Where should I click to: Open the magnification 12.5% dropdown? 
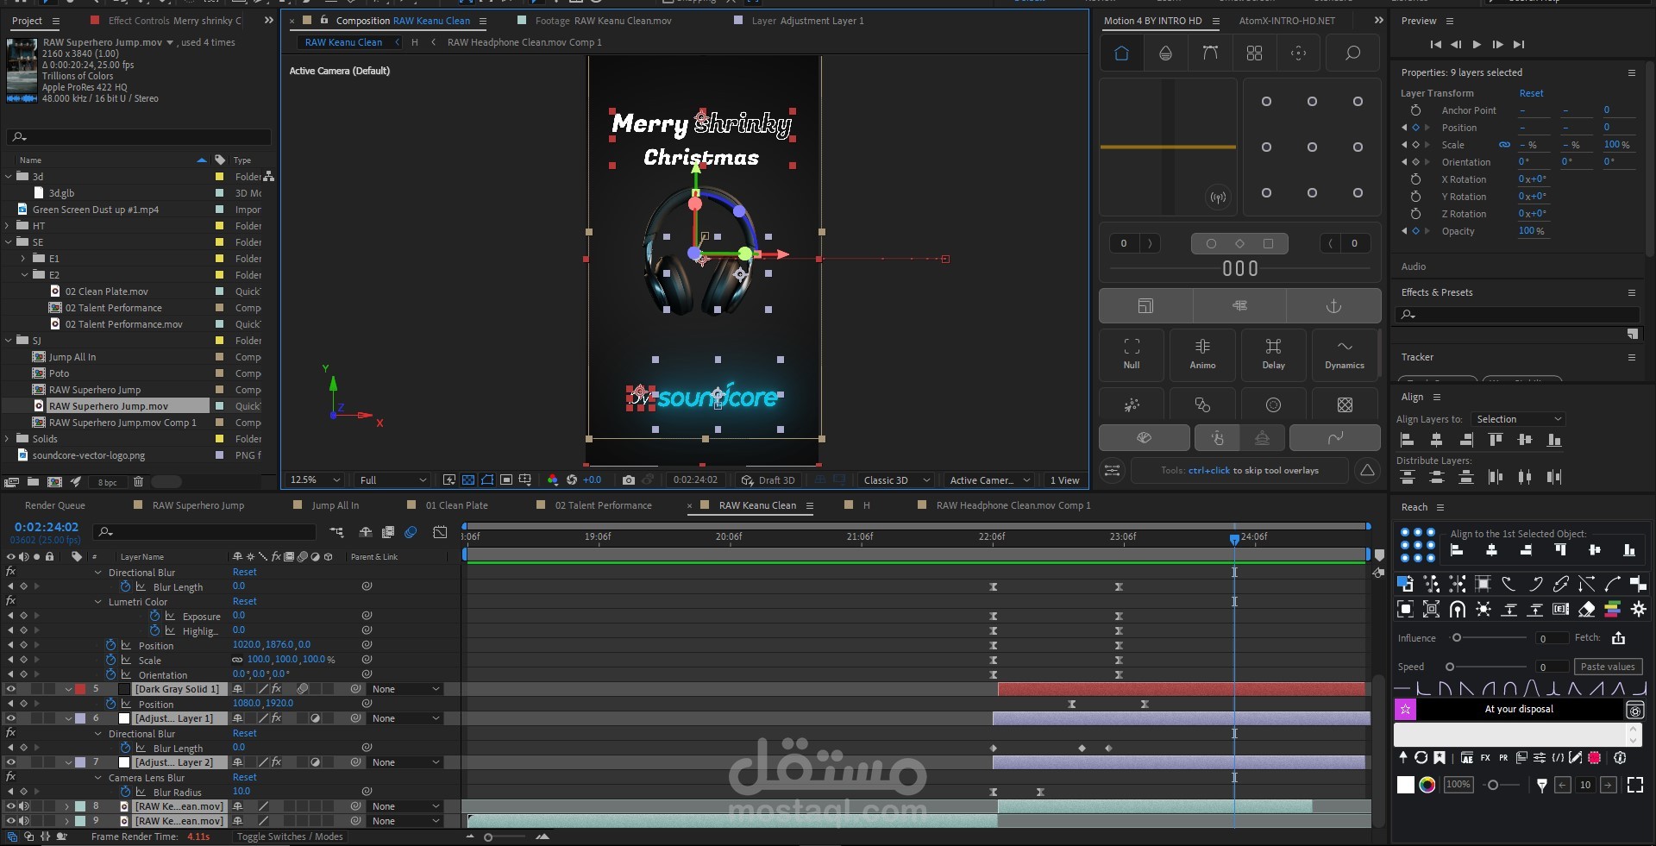point(315,480)
